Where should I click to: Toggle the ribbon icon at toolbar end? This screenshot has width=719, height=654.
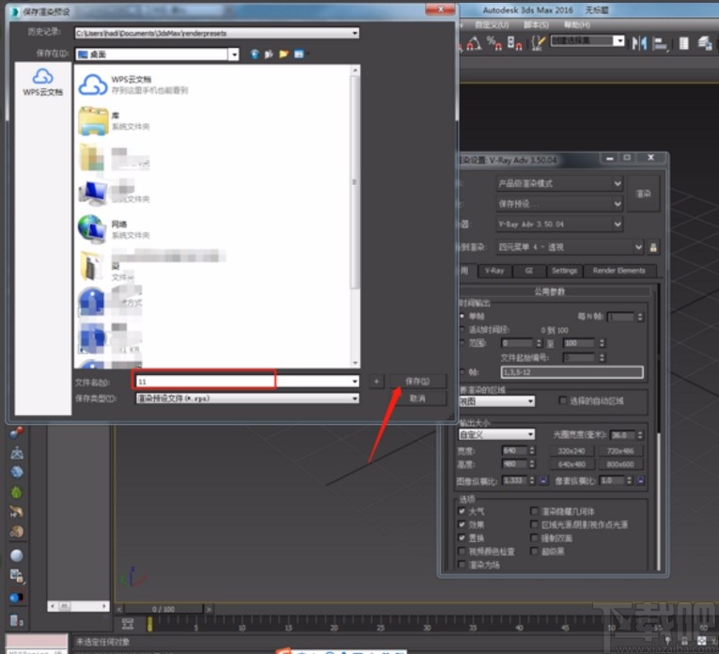pos(704,43)
